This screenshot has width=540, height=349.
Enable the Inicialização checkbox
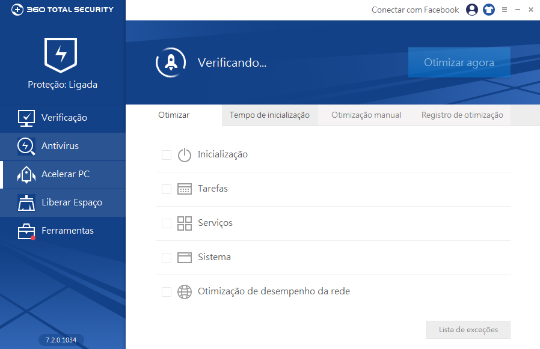click(x=166, y=154)
